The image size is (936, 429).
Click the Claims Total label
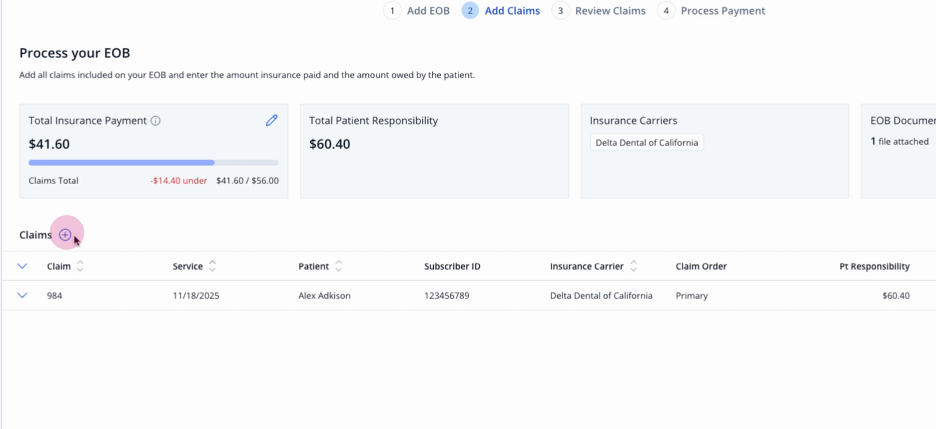click(53, 181)
